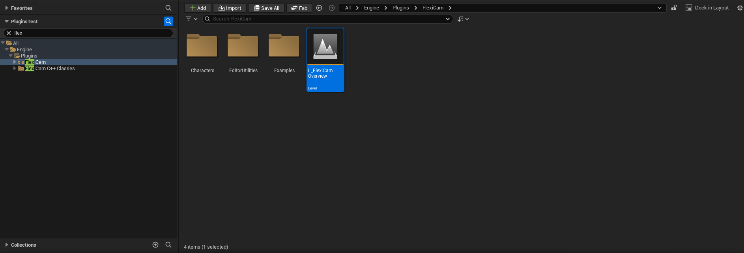Open Content Browser settings gear
The width and height of the screenshot is (744, 253).
click(x=740, y=8)
